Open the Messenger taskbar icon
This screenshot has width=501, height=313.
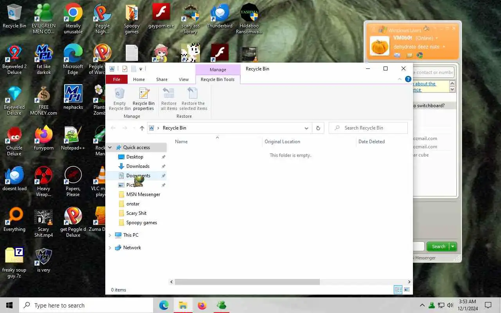(x=221, y=305)
